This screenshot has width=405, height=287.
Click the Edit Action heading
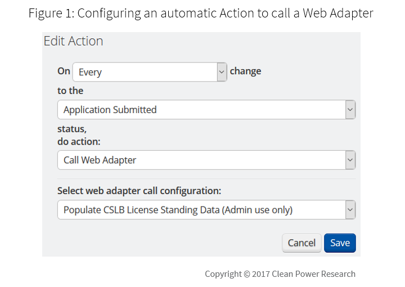pyautogui.click(x=73, y=41)
